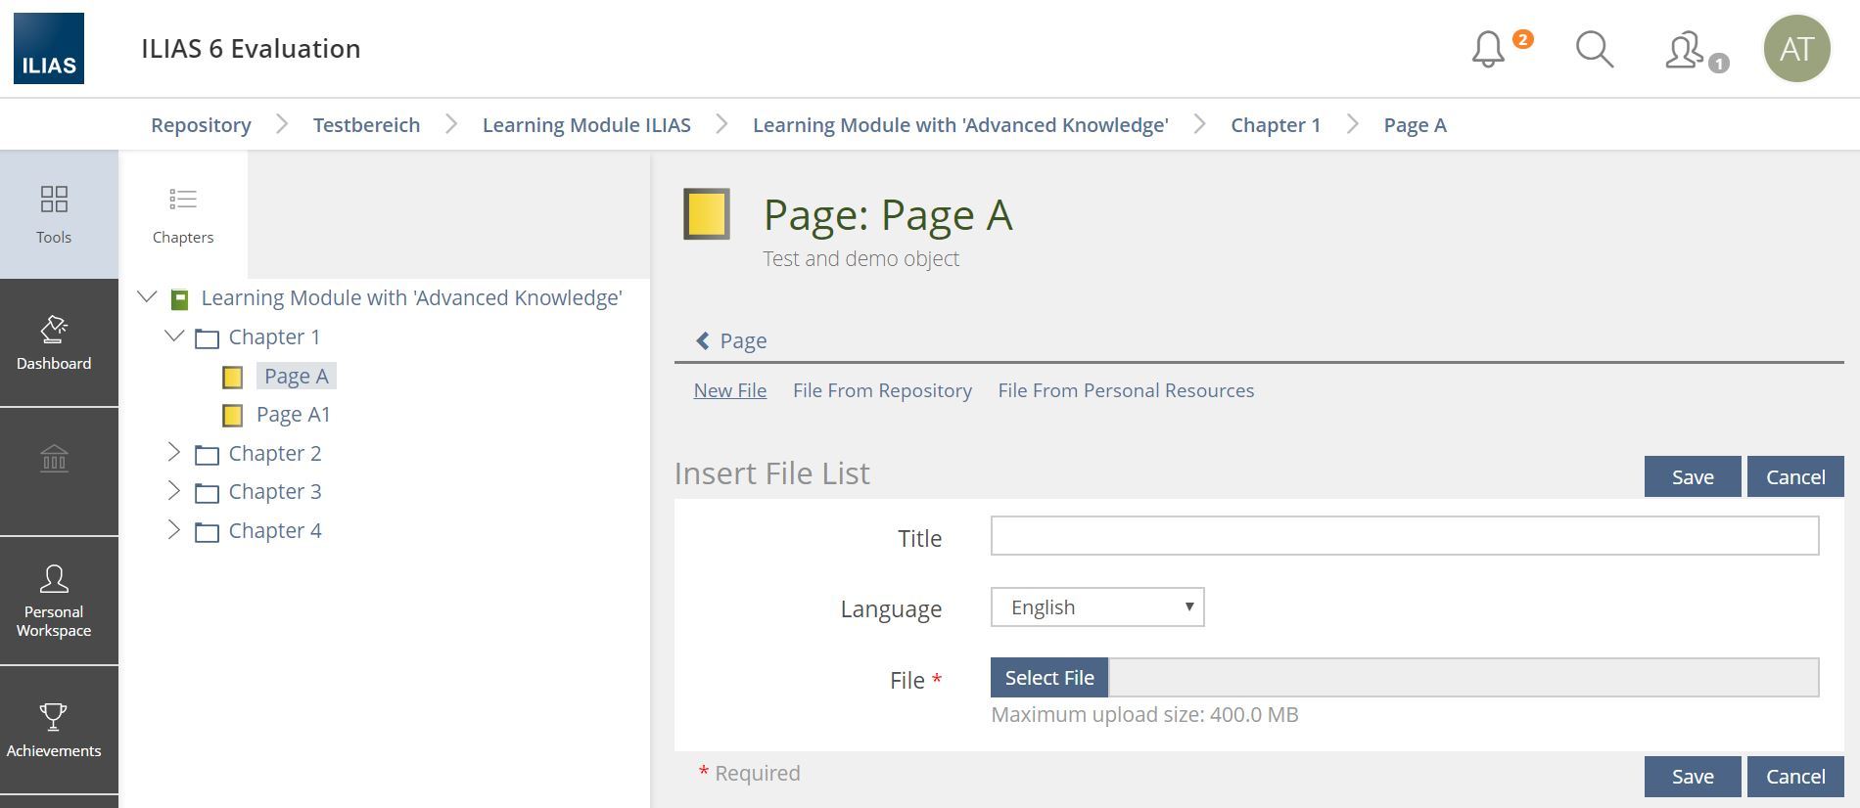Image resolution: width=1860 pixels, height=808 pixels.
Task: Open Personal Workspace in the sidebar
Action: [x=54, y=601]
